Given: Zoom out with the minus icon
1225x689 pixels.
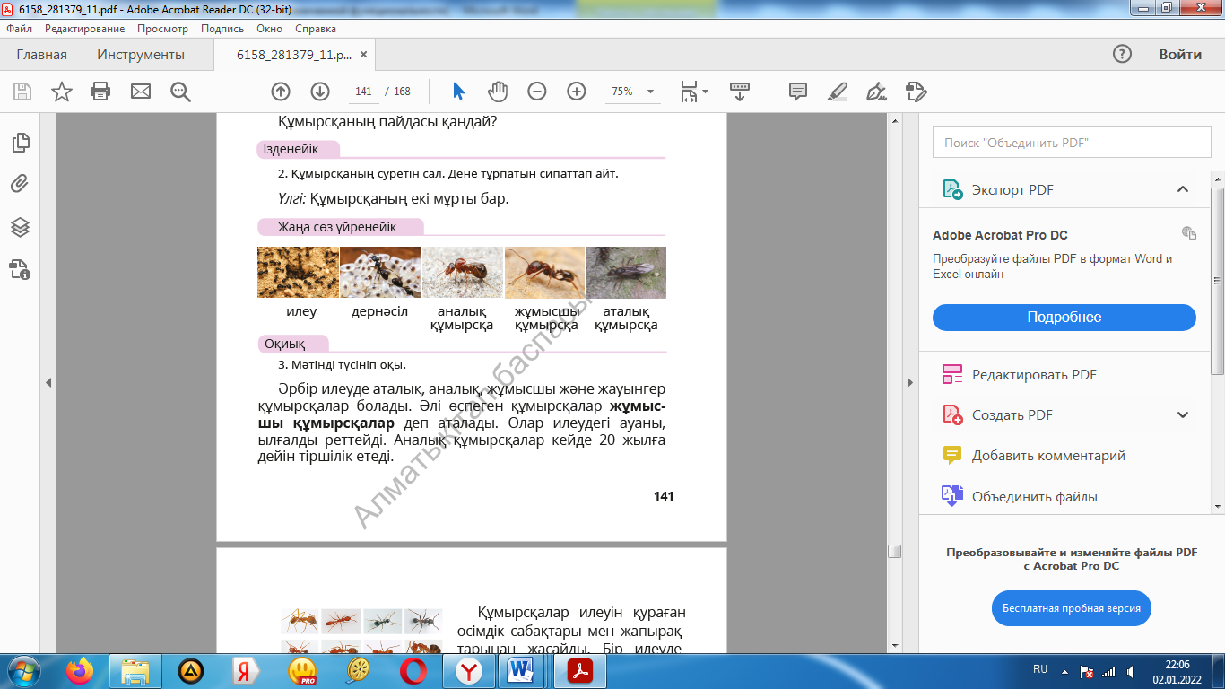Looking at the screenshot, I should point(537,92).
